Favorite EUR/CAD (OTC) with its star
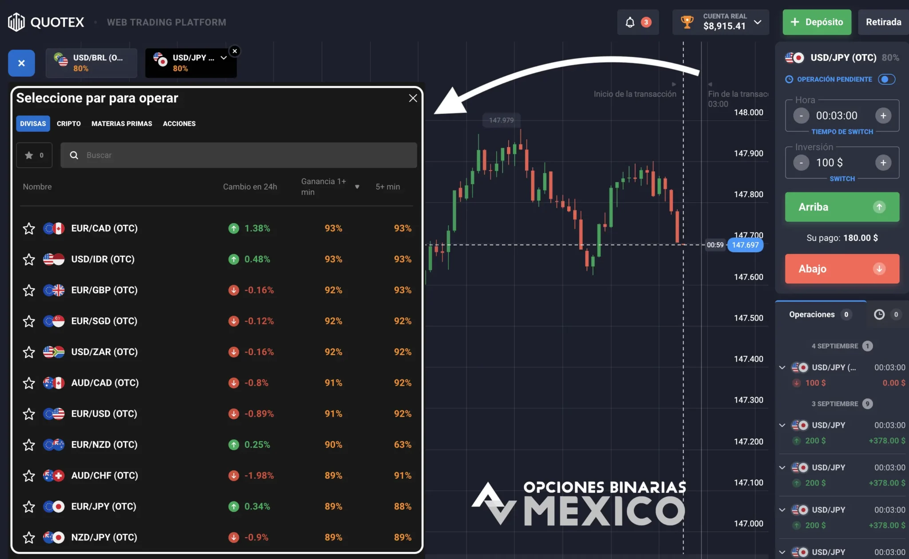Image resolution: width=909 pixels, height=559 pixels. click(x=29, y=228)
